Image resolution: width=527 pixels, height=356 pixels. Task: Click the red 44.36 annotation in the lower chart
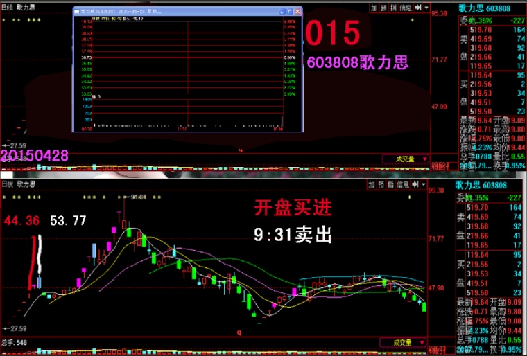(21, 221)
